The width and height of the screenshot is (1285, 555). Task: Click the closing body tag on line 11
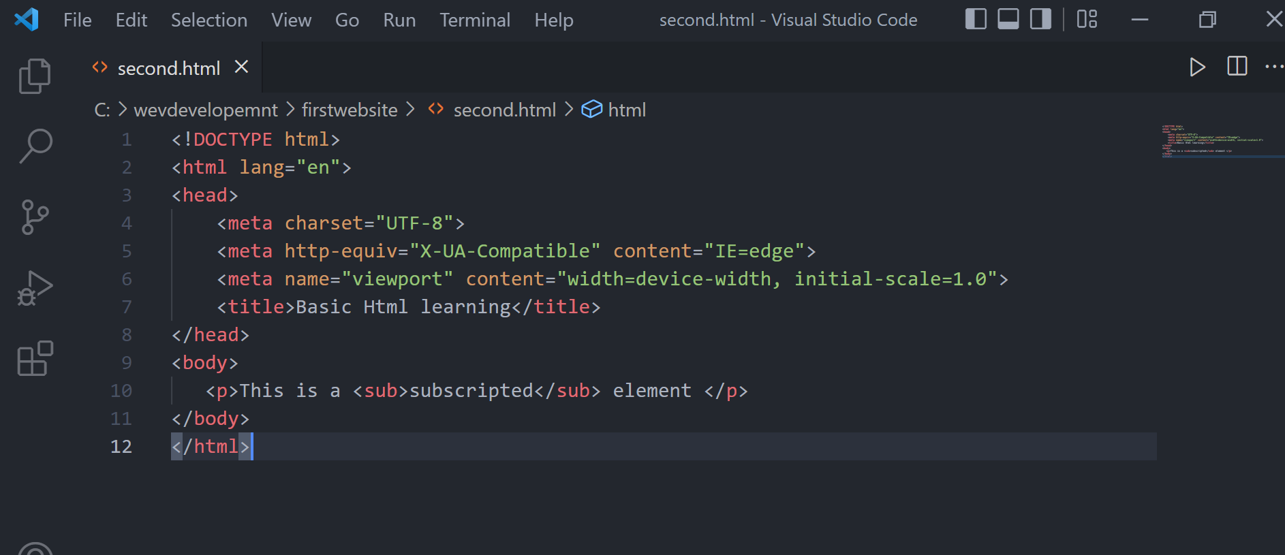[x=211, y=418]
